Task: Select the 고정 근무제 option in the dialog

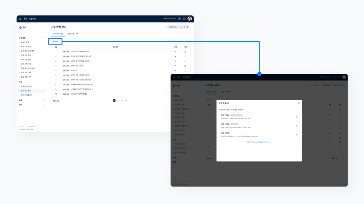Action: [259, 117]
